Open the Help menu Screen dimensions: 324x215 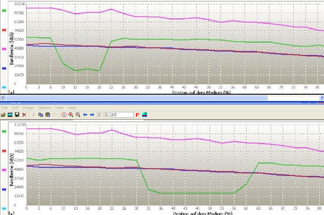coord(72,107)
